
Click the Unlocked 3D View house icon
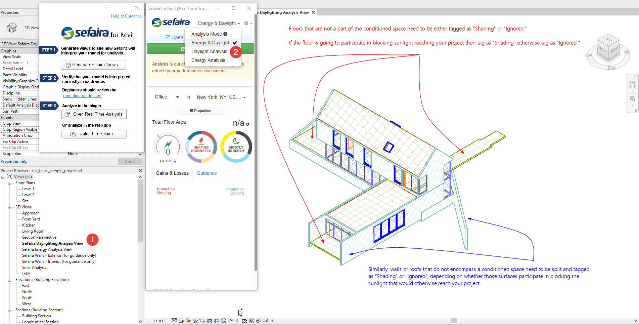point(223,321)
